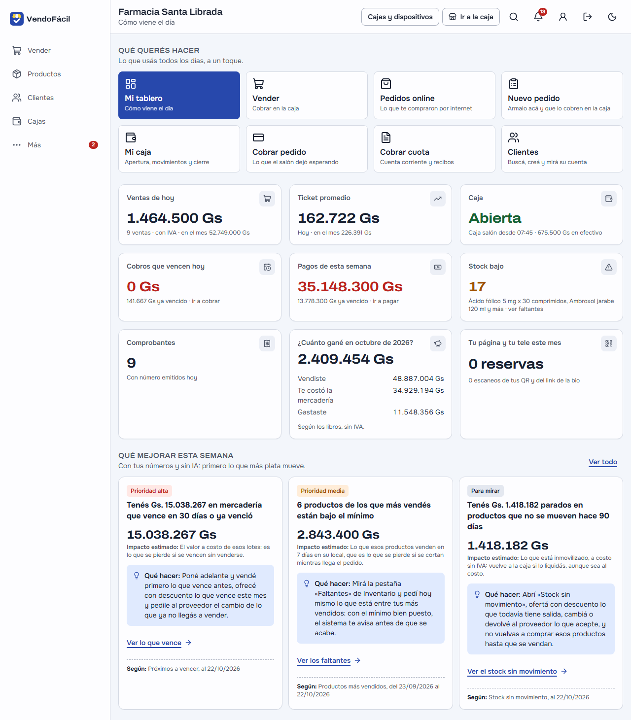Expand the Más sidebar menu
The image size is (631, 720).
(x=55, y=145)
